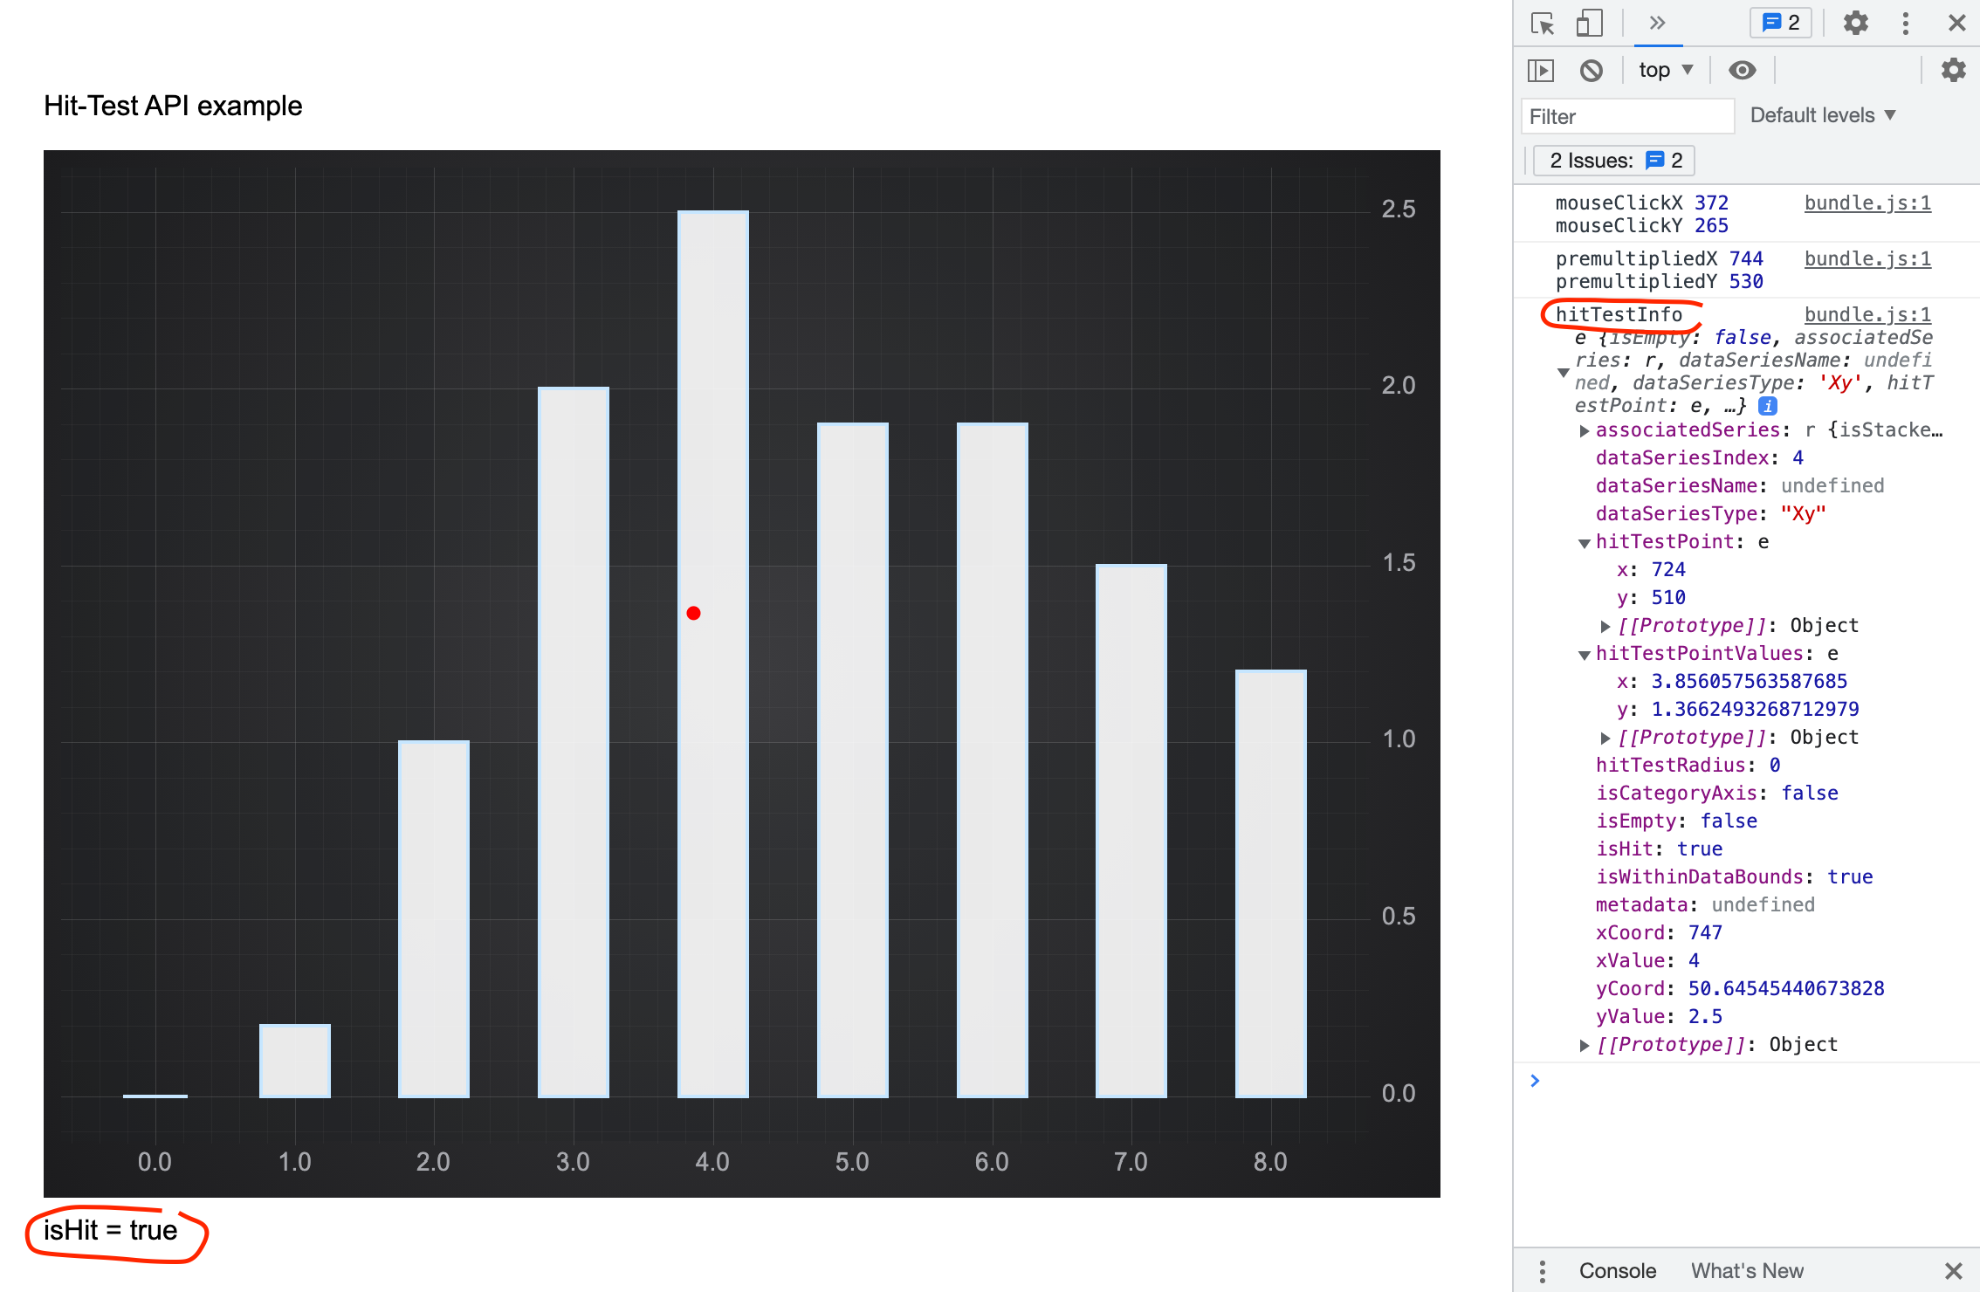Screen dimensions: 1980x1292
Task: Open DevTools settings gear
Action: [1854, 24]
